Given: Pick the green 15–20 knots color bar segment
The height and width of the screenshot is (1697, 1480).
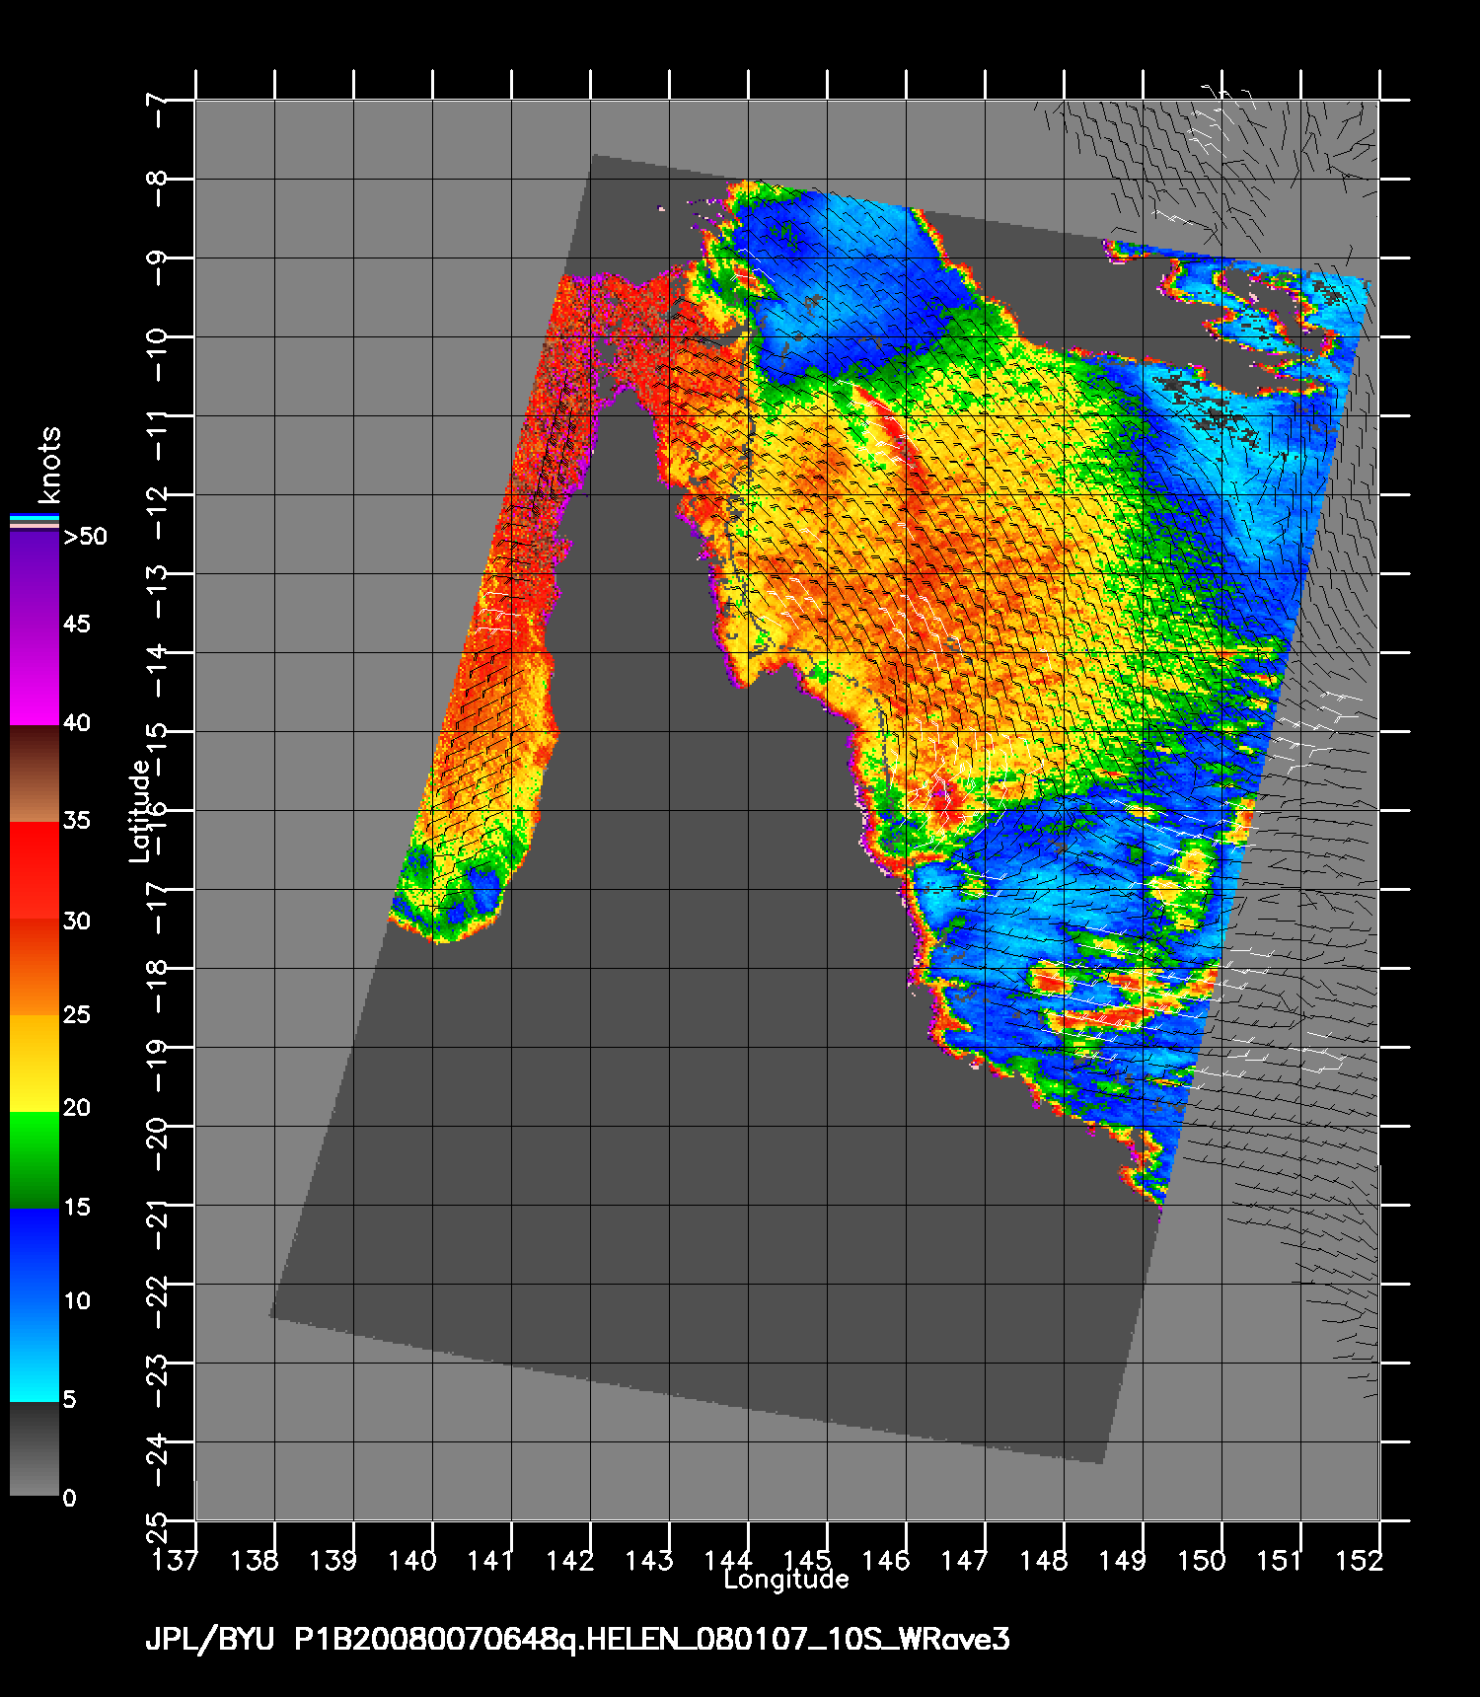Looking at the screenshot, I should point(35,1160).
